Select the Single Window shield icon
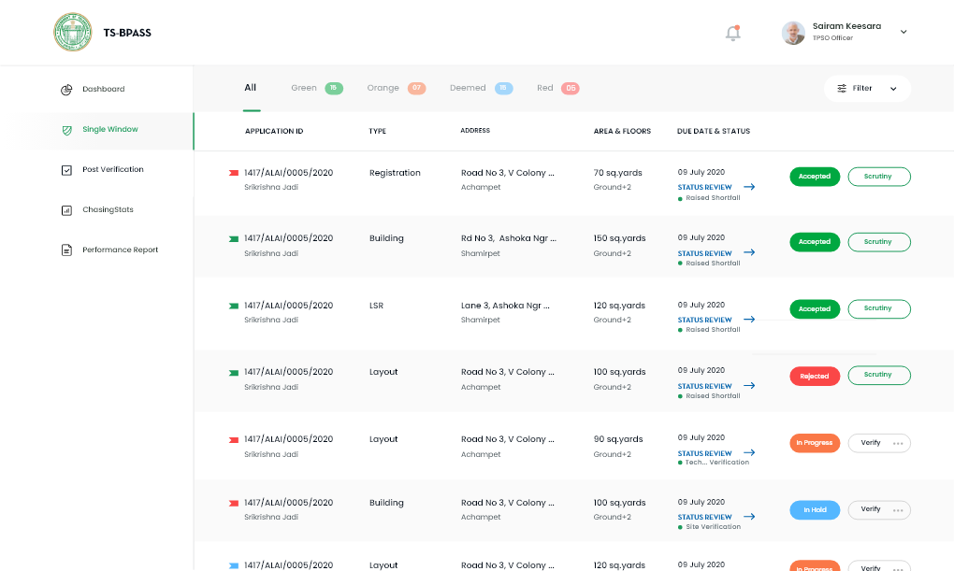The height and width of the screenshot is (571, 954). [x=66, y=130]
